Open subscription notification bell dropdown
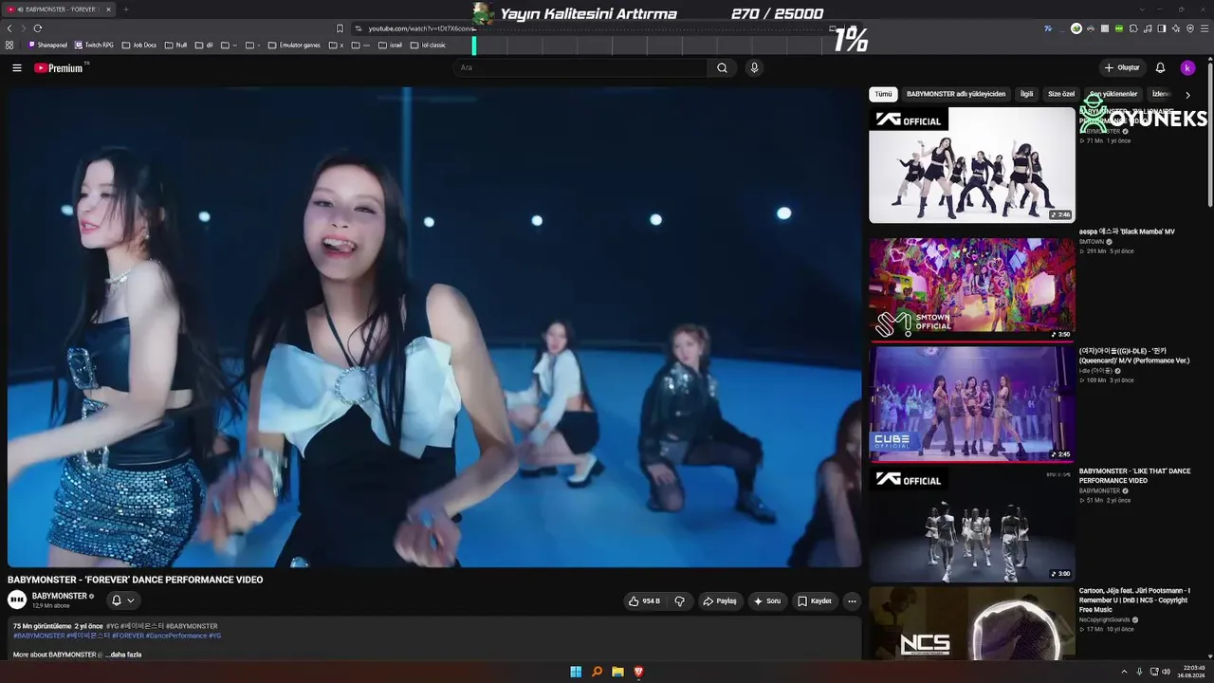Screen dimensions: 1214x683 click(122, 600)
